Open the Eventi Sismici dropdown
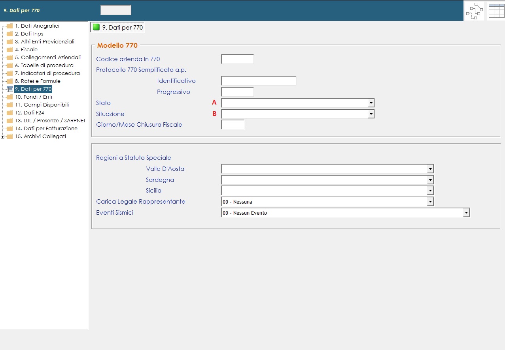Image resolution: width=505 pixels, height=350 pixels. click(466, 213)
